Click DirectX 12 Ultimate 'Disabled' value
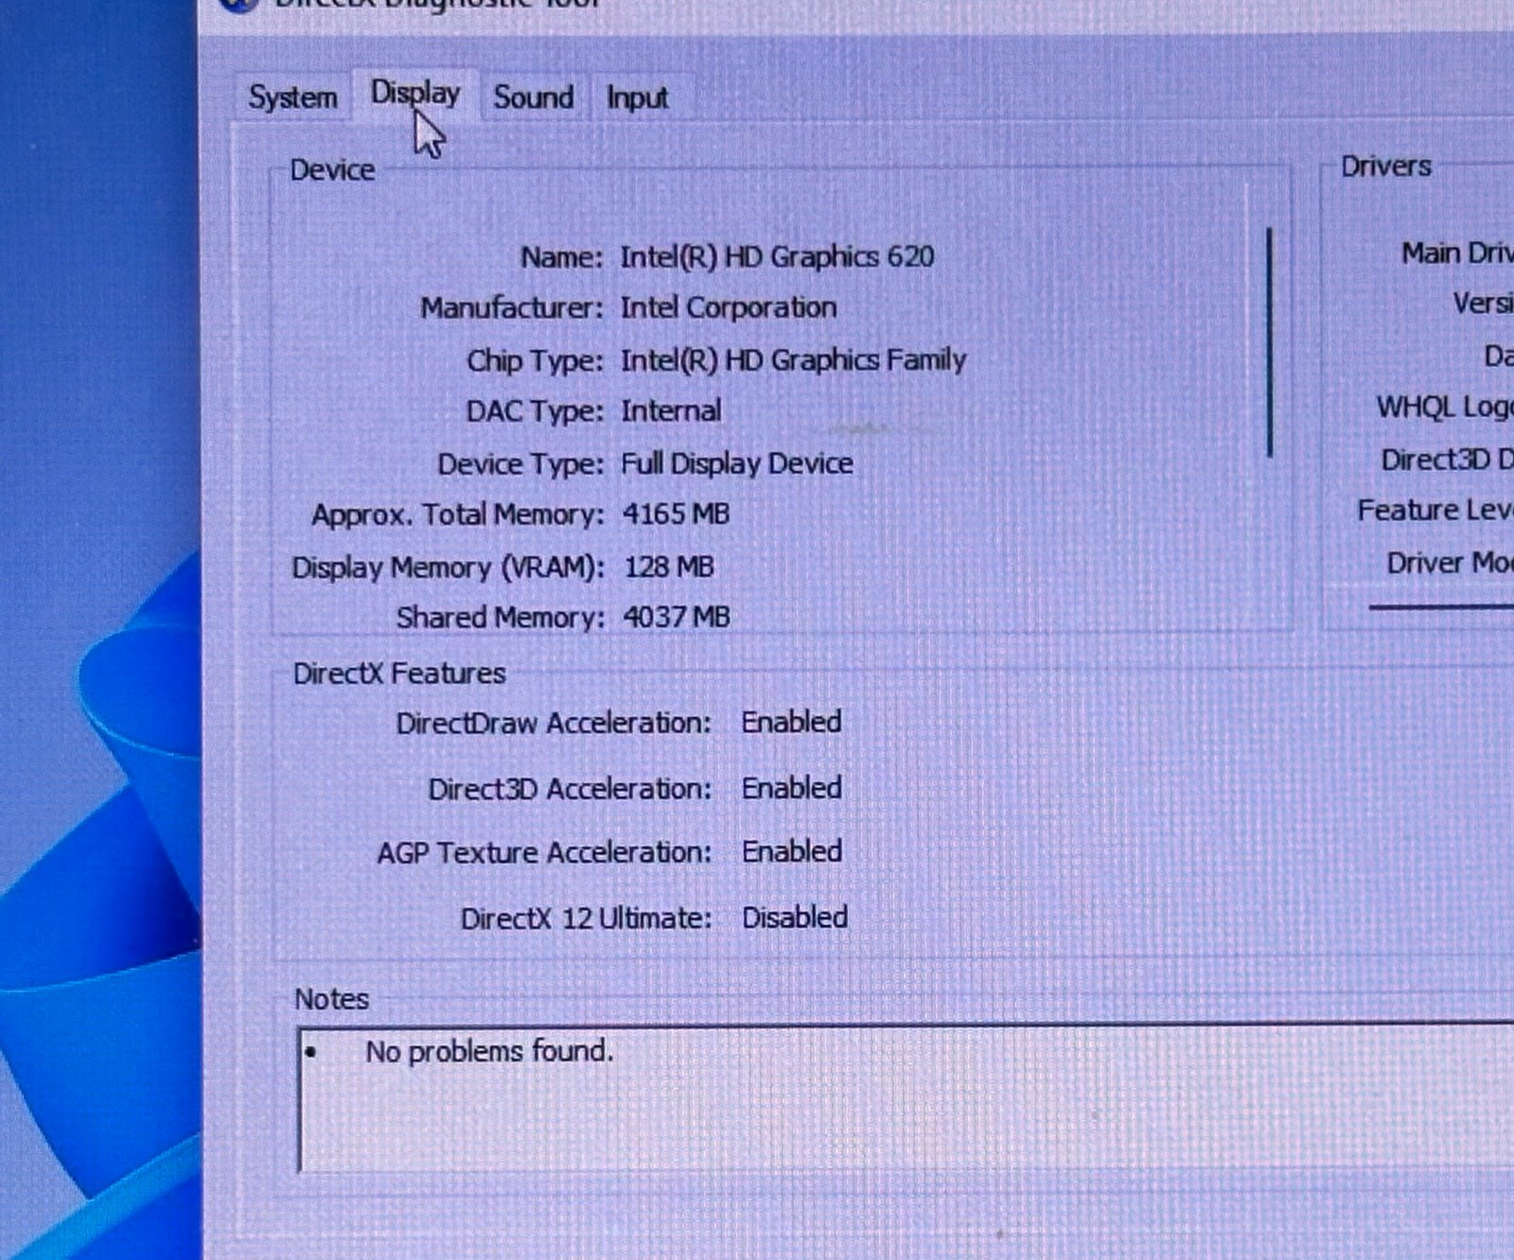1514x1260 pixels. coord(794,917)
